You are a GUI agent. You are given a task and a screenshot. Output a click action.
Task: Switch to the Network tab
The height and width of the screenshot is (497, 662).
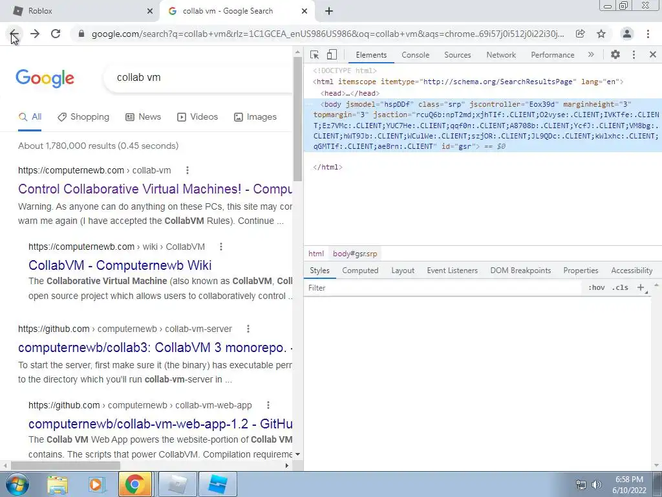[x=501, y=55]
